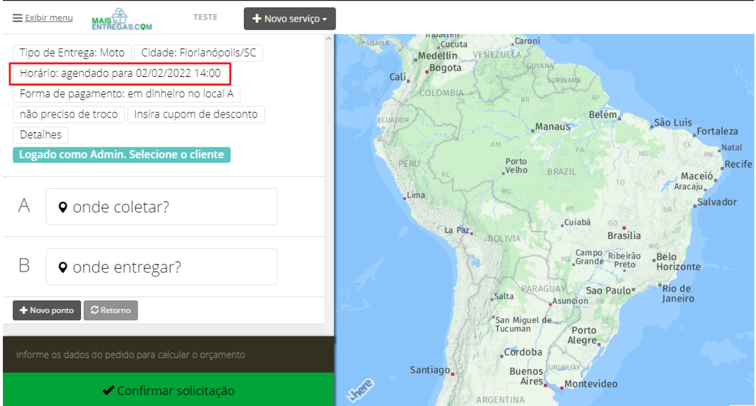Click "Santiago" on the map

point(430,370)
